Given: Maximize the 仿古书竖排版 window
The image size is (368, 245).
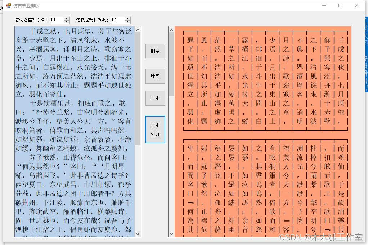Looking at the screenshot, I should pyautogui.click(x=340, y=5).
